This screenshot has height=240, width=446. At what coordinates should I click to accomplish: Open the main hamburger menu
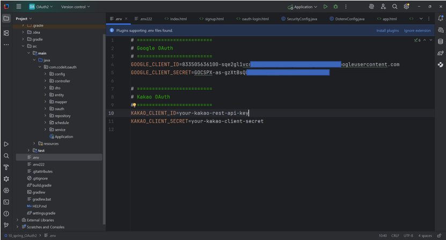(19, 6)
